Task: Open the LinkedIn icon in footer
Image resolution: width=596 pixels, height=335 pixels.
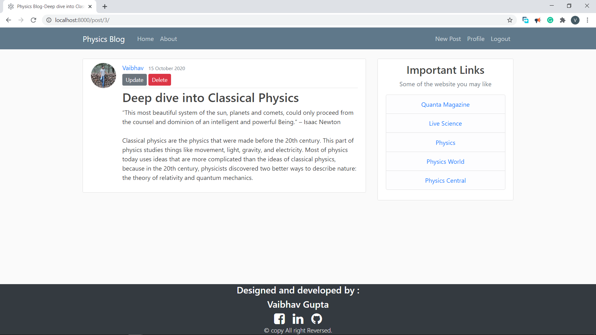Action: pyautogui.click(x=298, y=319)
